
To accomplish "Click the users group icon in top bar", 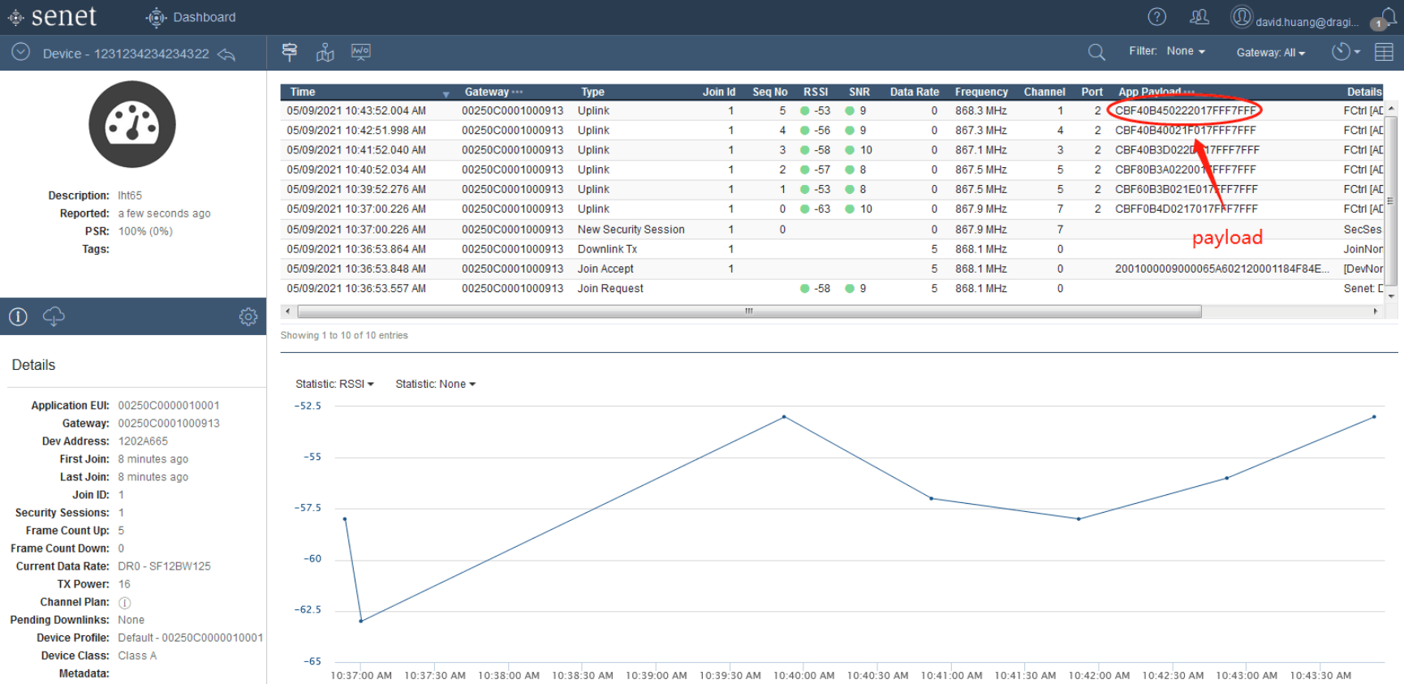I will point(1199,16).
